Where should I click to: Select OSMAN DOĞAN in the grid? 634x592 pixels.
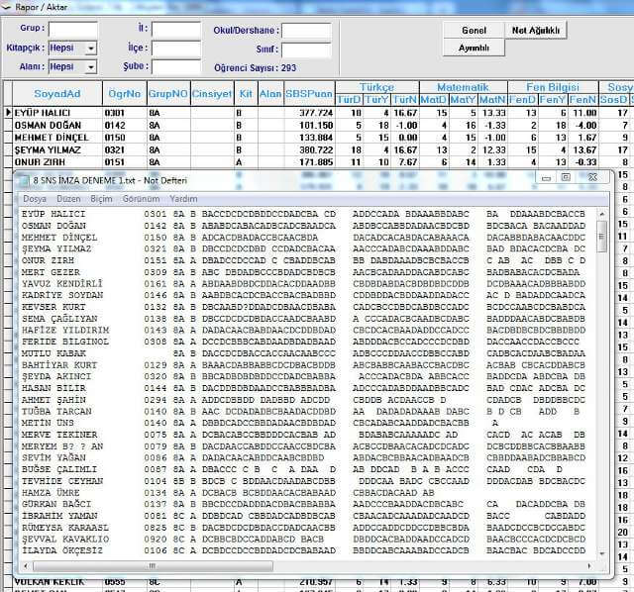pyautogui.click(x=48, y=126)
